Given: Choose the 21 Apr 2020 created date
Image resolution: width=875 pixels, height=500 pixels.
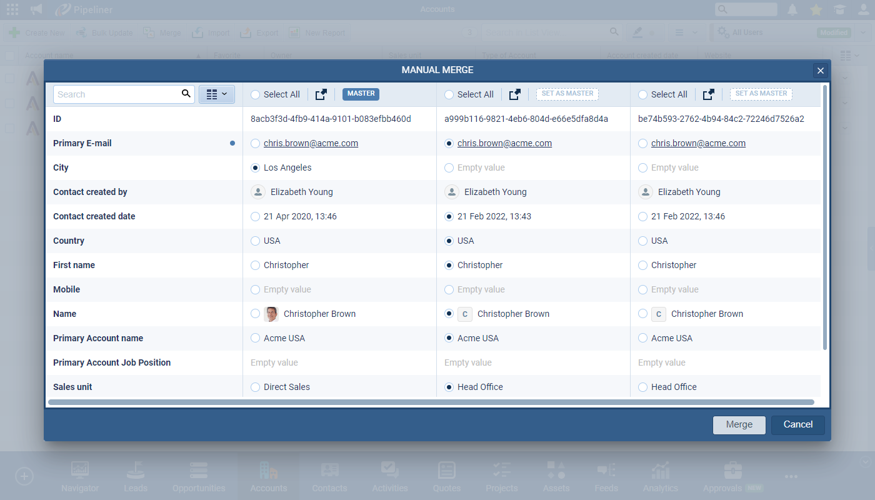Looking at the screenshot, I should [x=255, y=216].
